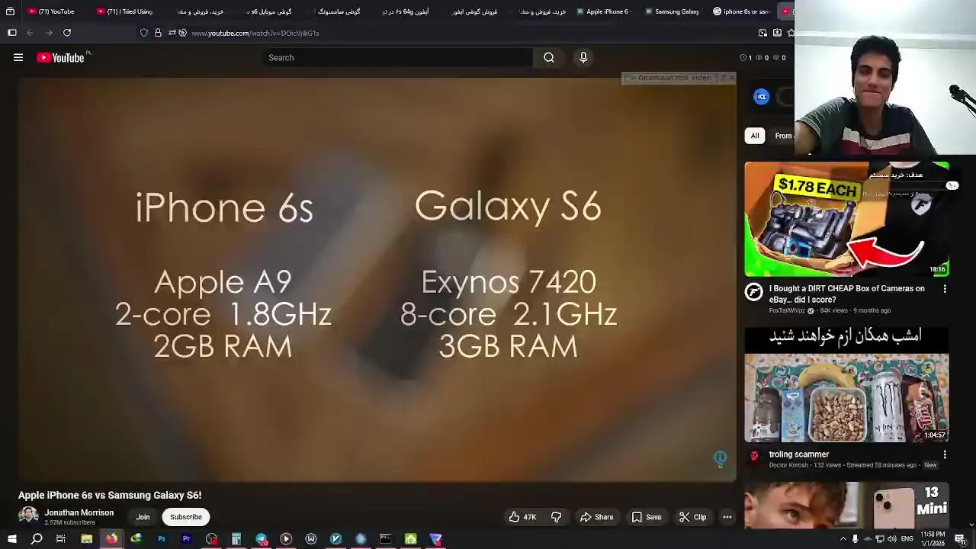Open the calculator from the taskbar
976x549 pixels.
[236, 539]
